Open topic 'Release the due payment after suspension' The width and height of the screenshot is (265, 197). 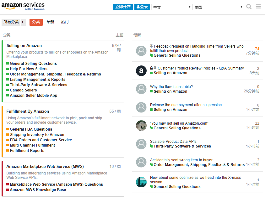pyautogui.click(x=186, y=105)
